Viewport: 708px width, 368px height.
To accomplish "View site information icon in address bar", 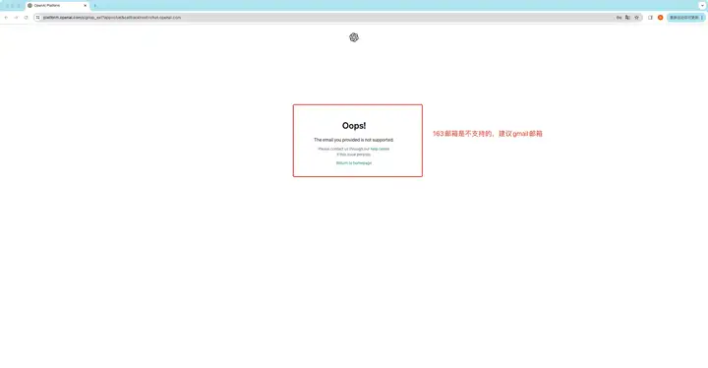I will [38, 18].
